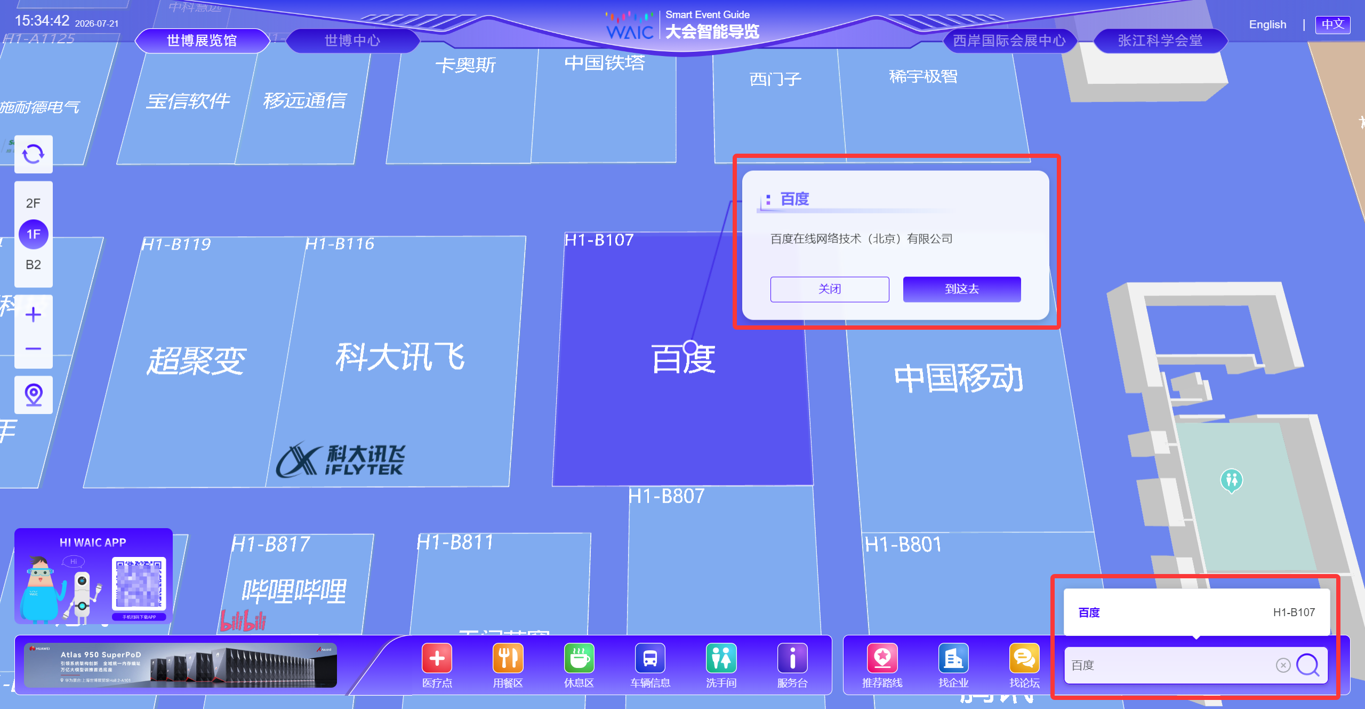The image size is (1365, 709).
Task: Click the locate position pin icon
Action: [x=34, y=395]
